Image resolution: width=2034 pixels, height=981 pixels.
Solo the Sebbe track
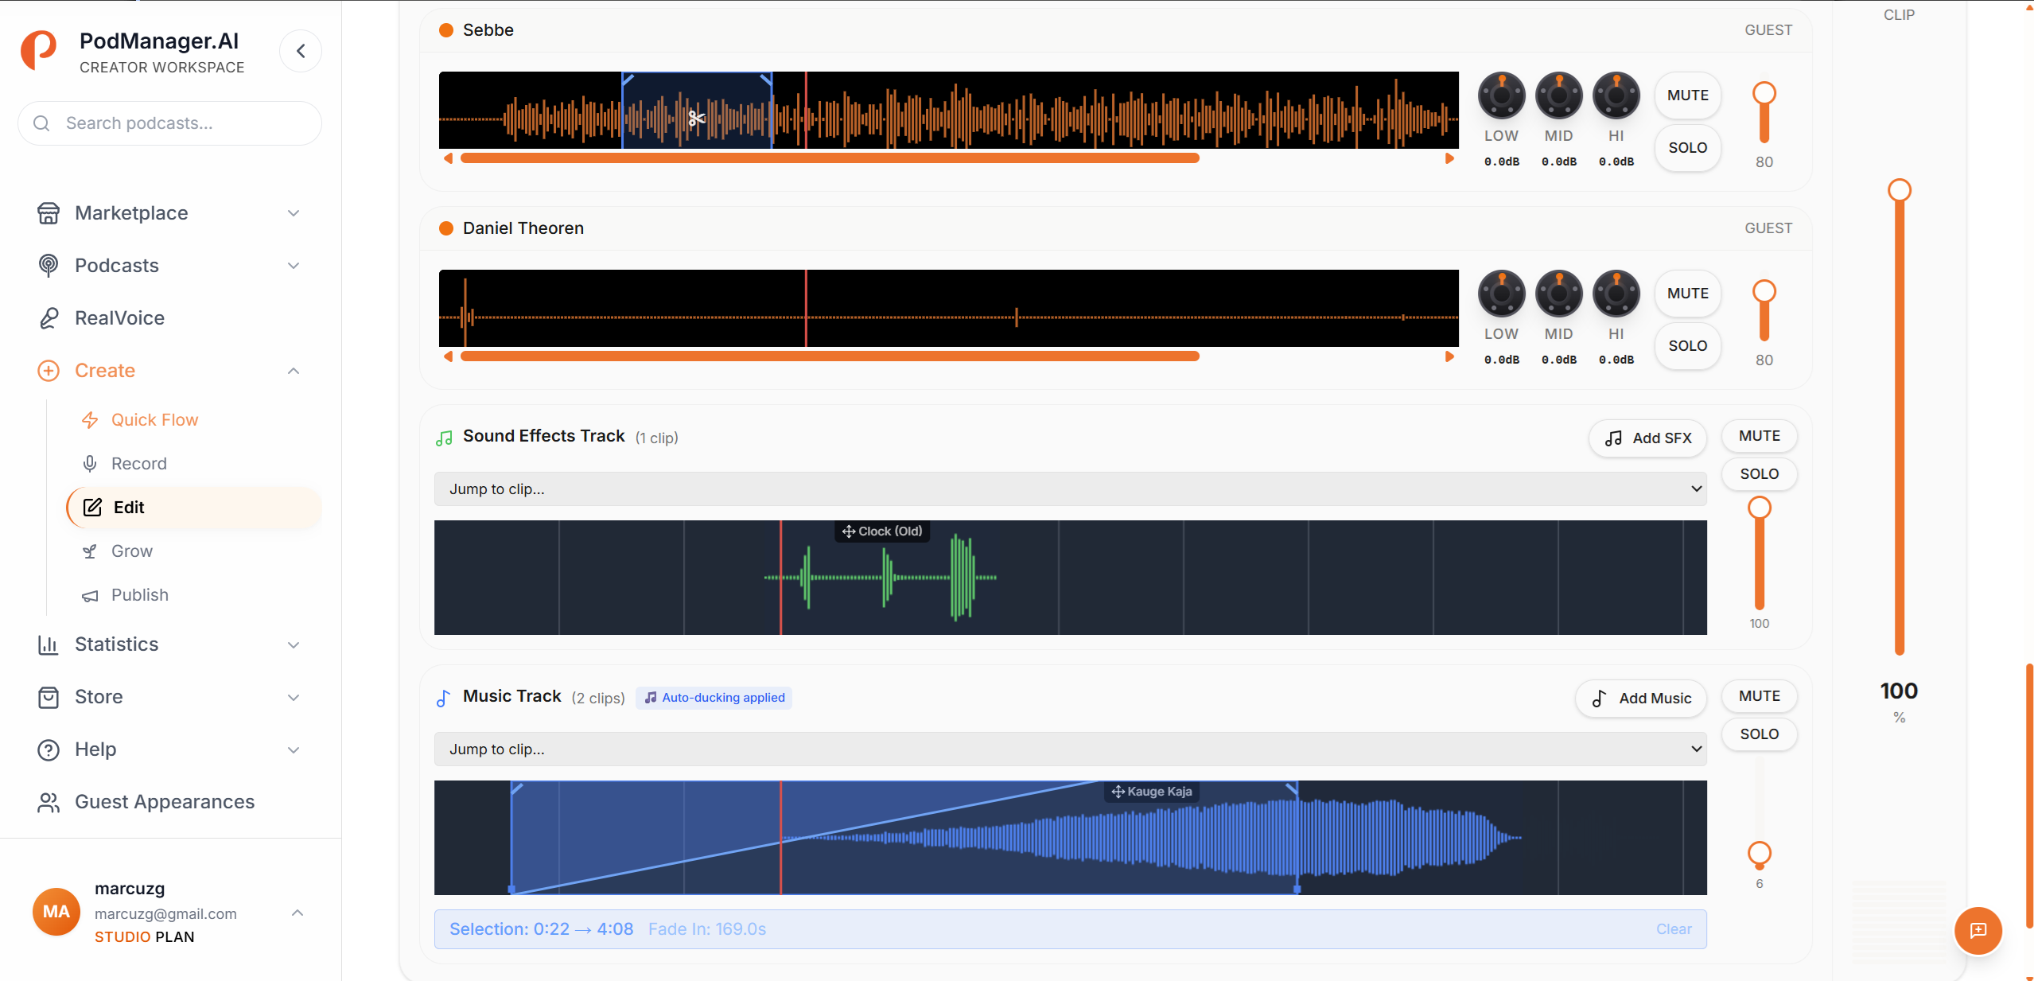click(1687, 148)
